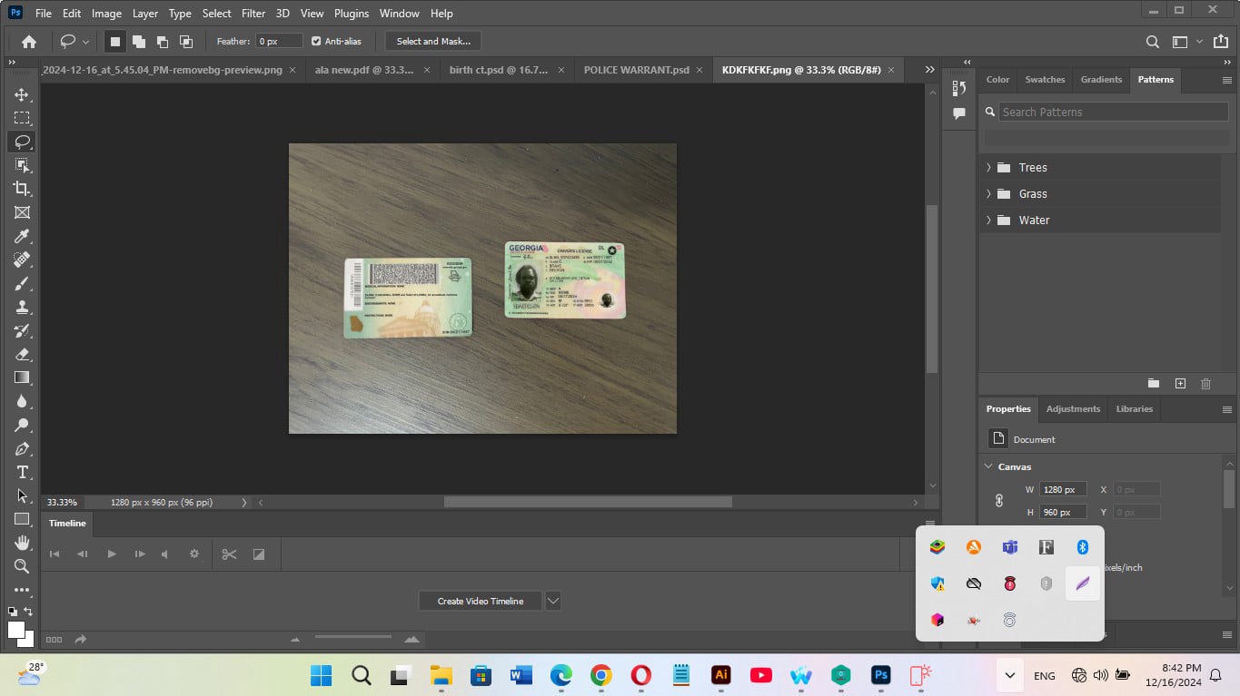Open dropdown beside Create Video Timeline
Screen dimensions: 1240x696
tap(552, 601)
